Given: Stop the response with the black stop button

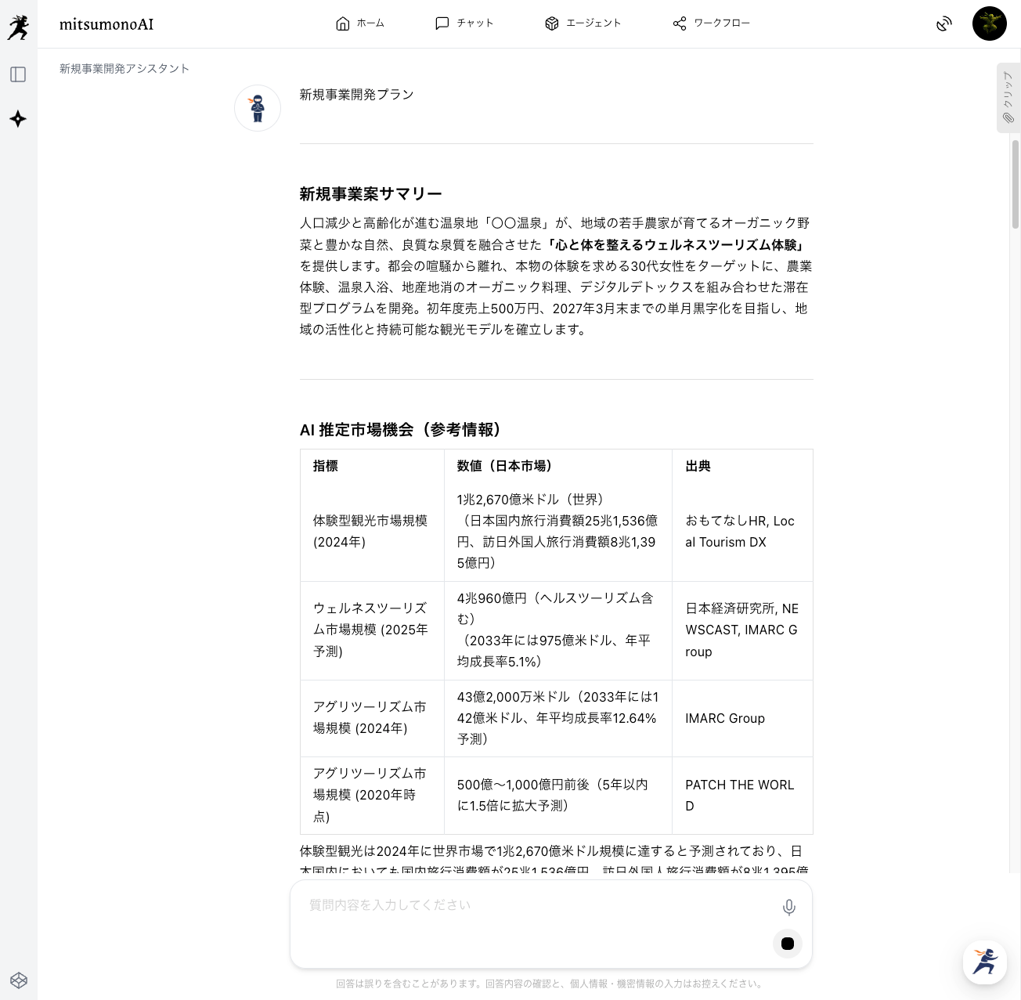Looking at the screenshot, I should click(x=787, y=944).
